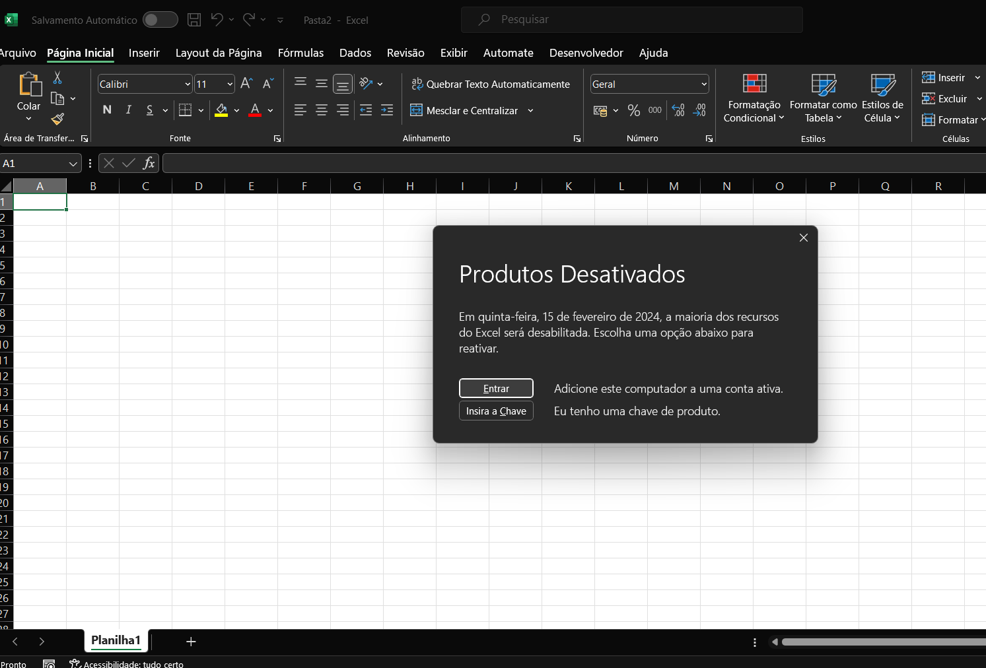This screenshot has height=668, width=986.
Task: Expand the borders dropdown arrow
Action: coord(201,110)
